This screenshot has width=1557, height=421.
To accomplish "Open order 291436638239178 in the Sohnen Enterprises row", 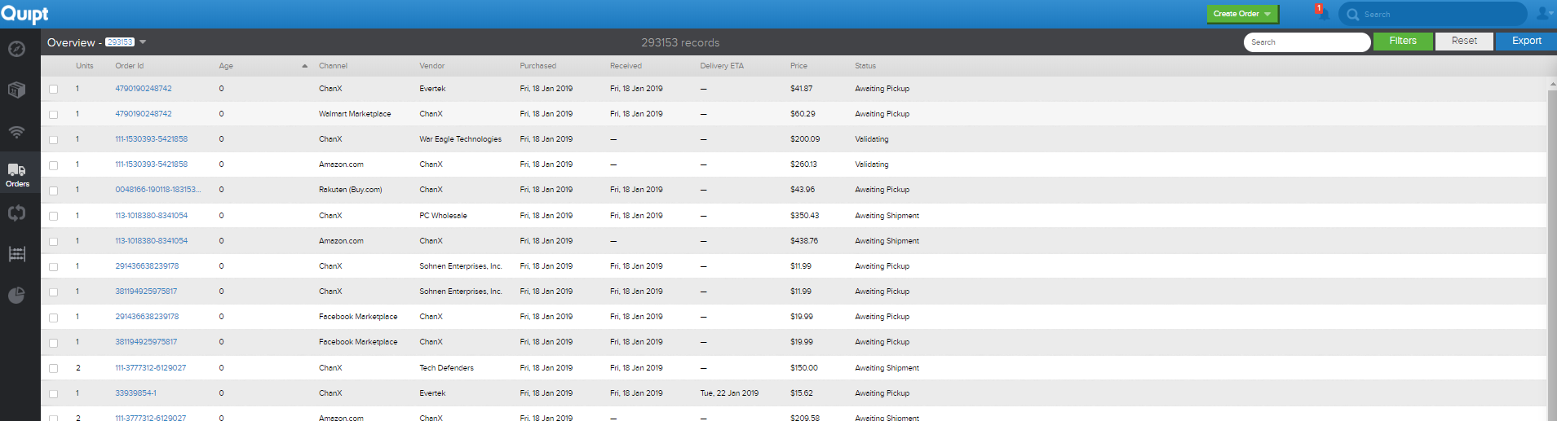I will [x=147, y=266].
